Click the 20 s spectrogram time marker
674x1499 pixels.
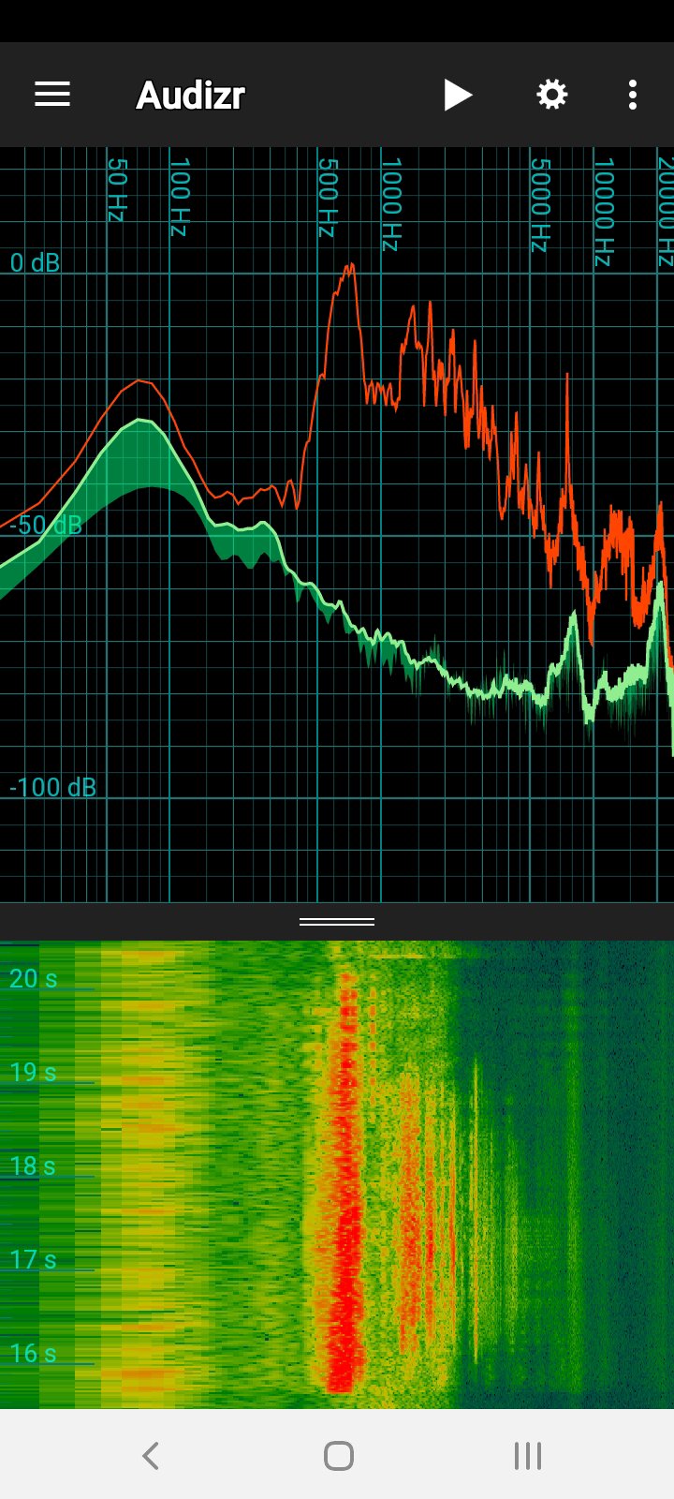point(33,979)
